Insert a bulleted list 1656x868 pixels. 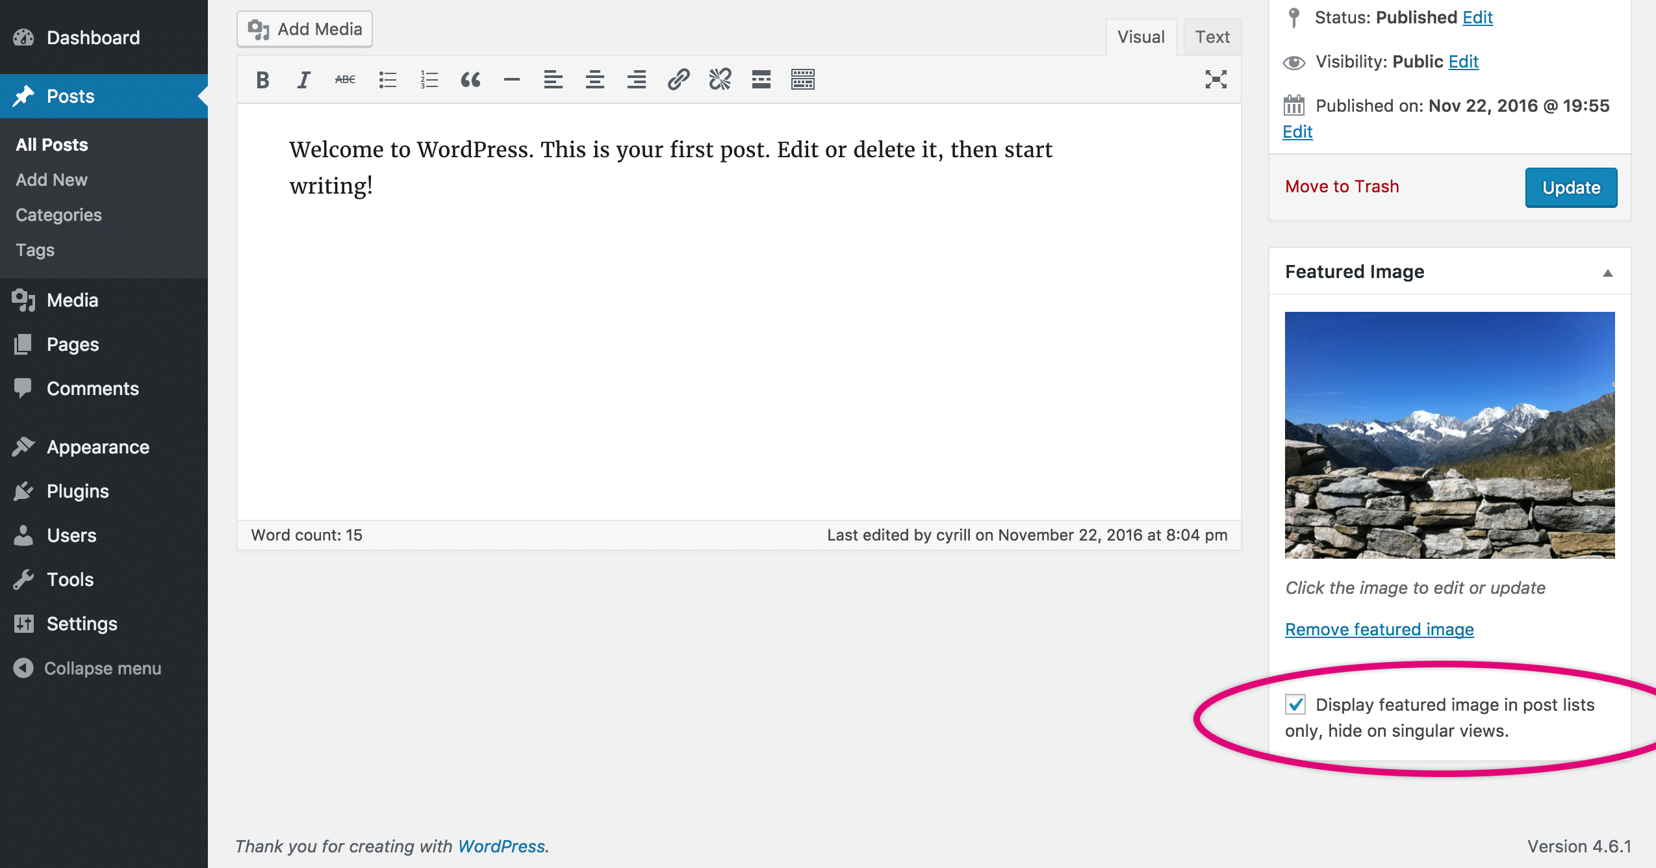[x=387, y=80]
